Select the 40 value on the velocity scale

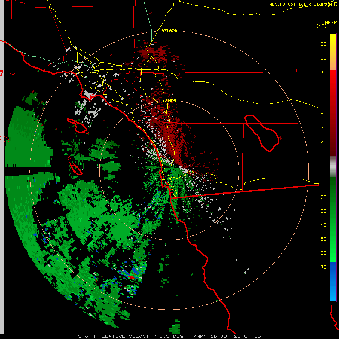(x=324, y=114)
